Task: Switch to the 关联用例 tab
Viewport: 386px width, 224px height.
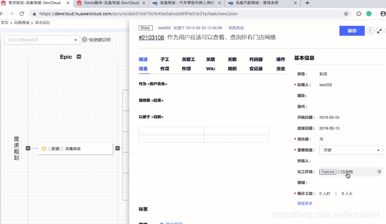Action: coord(232,64)
